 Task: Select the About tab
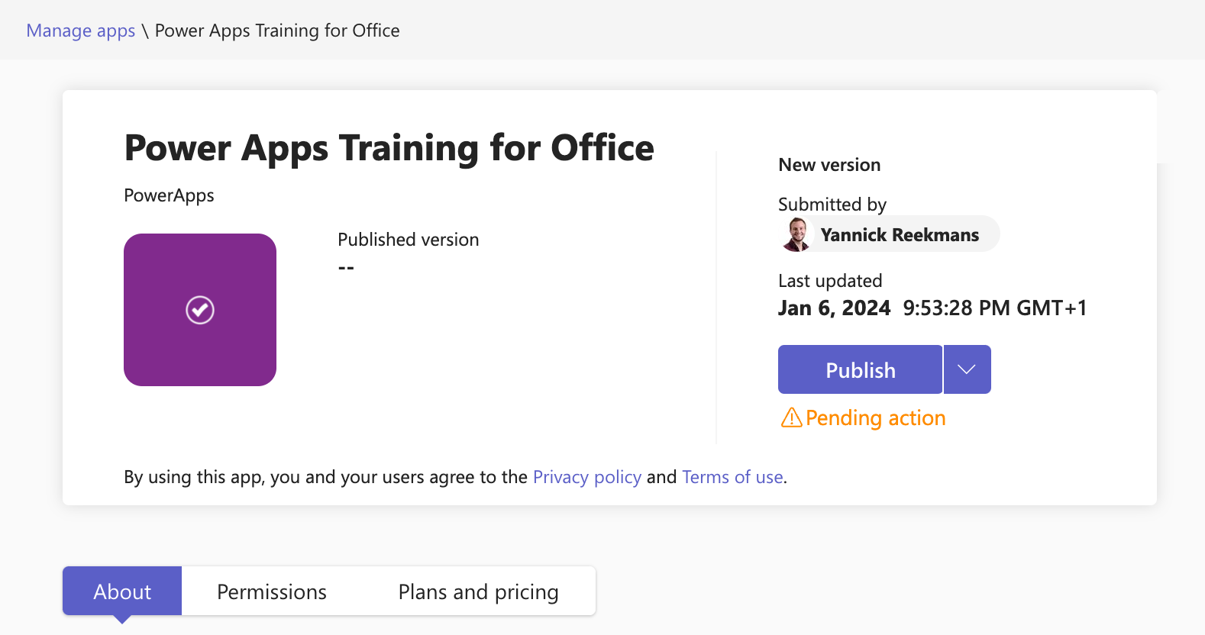pos(122,591)
